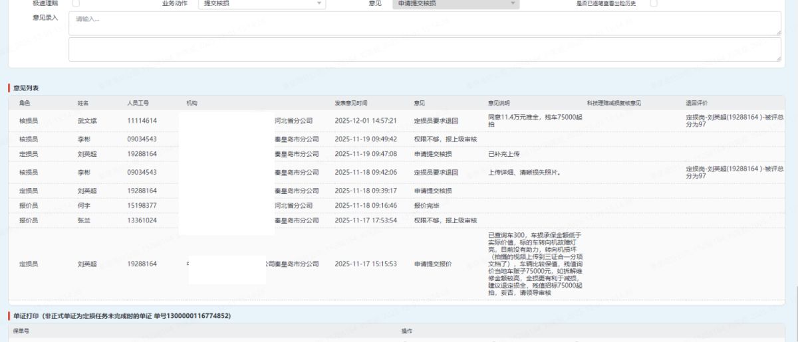Open the 业务动作 dropdown showing 提交核损
The height and width of the screenshot is (342, 798).
(259, 3)
